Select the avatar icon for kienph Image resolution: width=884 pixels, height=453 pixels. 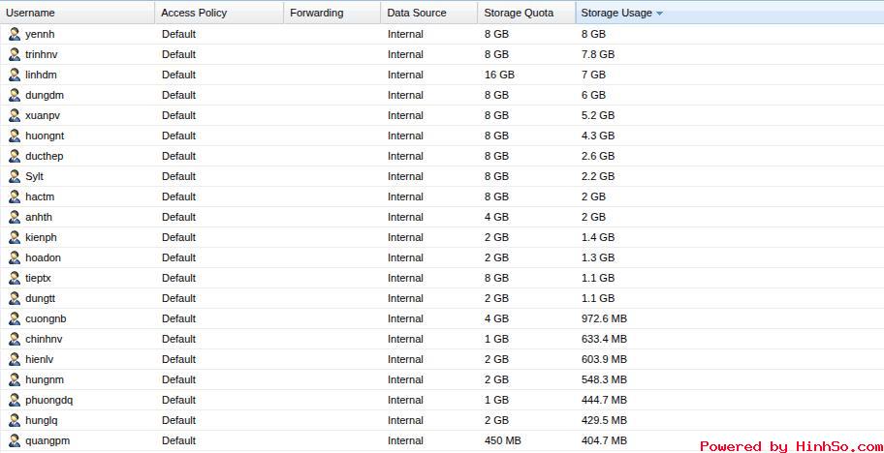(15, 237)
